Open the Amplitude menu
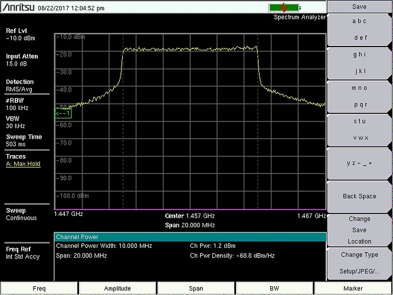The width and height of the screenshot is (393, 295). 117,287
